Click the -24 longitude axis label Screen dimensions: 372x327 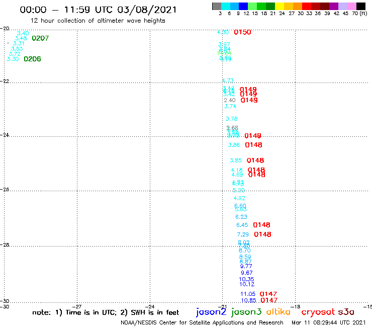(x=150, y=306)
